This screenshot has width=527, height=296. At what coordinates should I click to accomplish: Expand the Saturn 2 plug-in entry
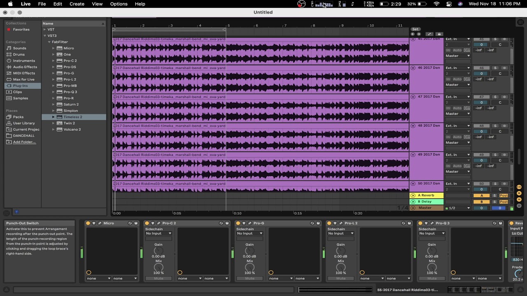[53, 104]
